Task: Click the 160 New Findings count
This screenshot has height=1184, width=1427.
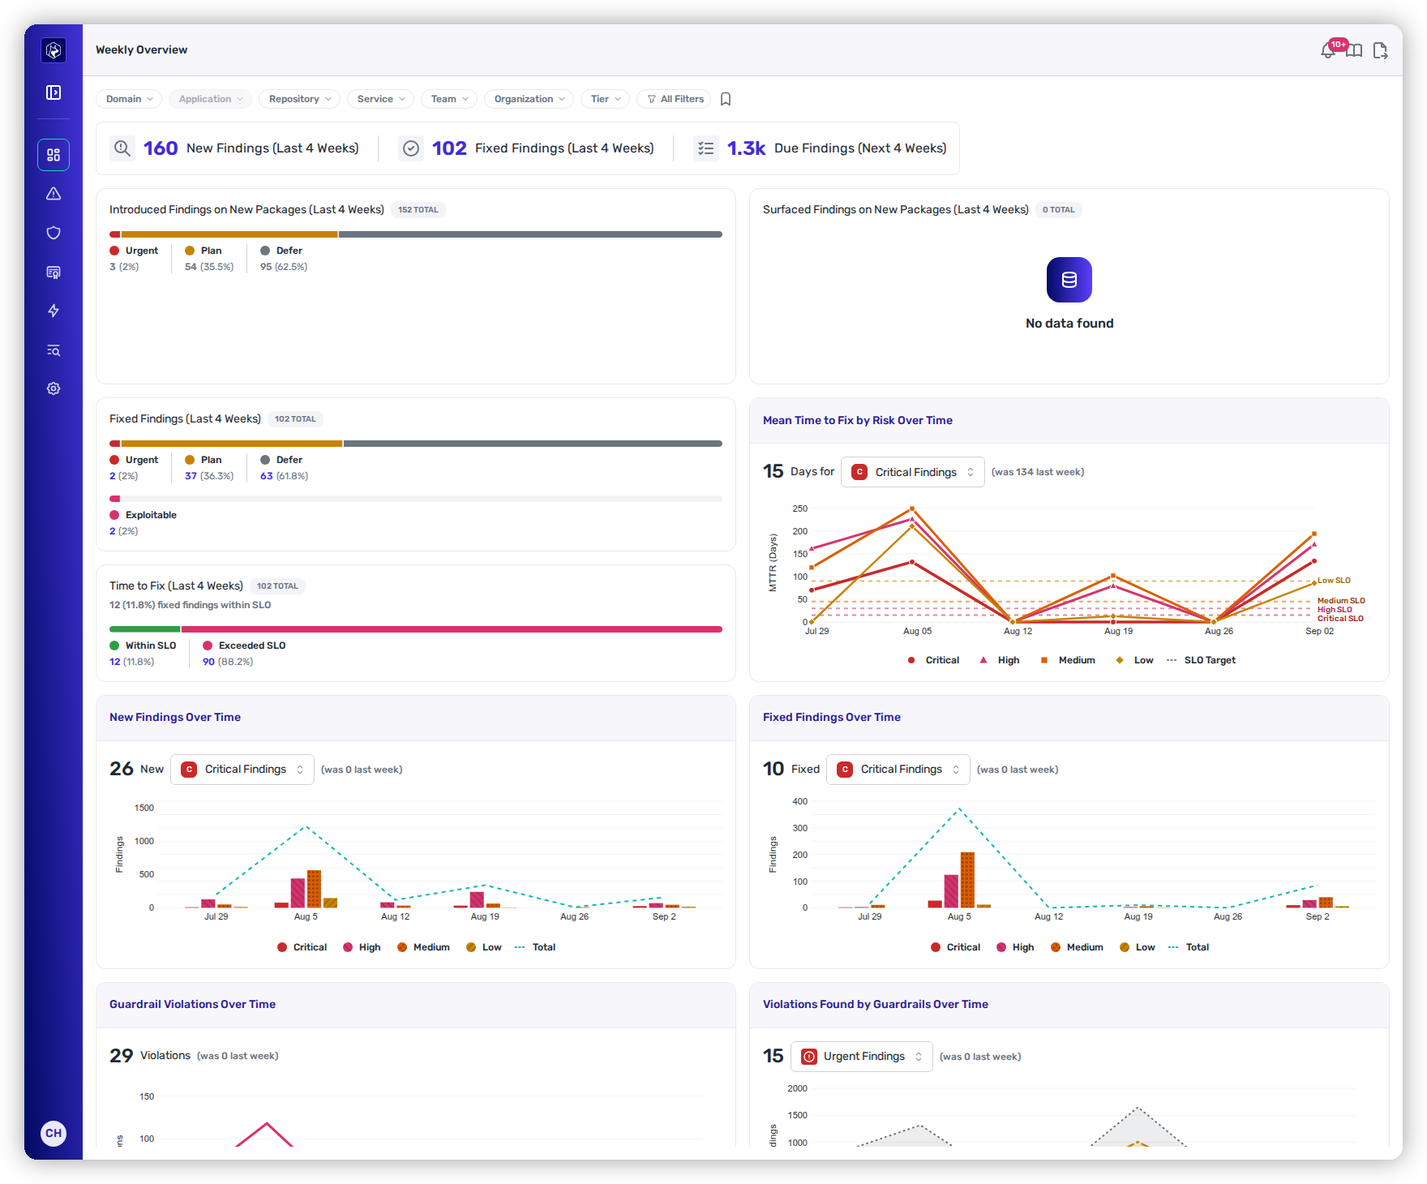Action: click(161, 148)
